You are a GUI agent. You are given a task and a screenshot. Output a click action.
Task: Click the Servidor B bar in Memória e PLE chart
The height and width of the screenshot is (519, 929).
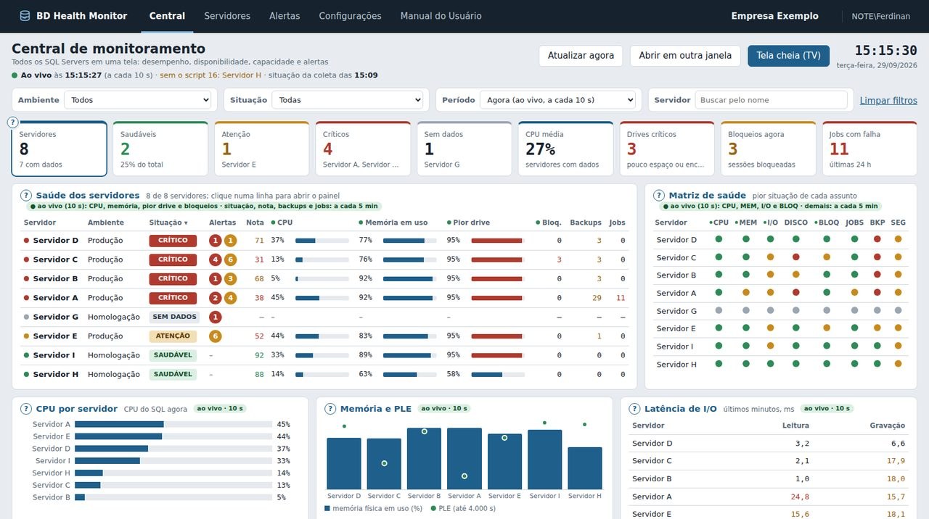click(424, 459)
